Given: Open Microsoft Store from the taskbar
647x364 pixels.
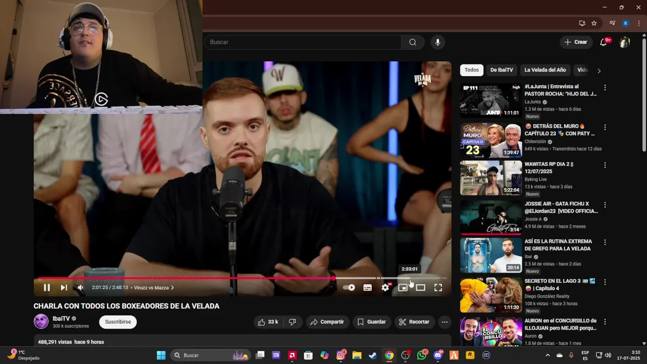Looking at the screenshot, I should pos(308,355).
